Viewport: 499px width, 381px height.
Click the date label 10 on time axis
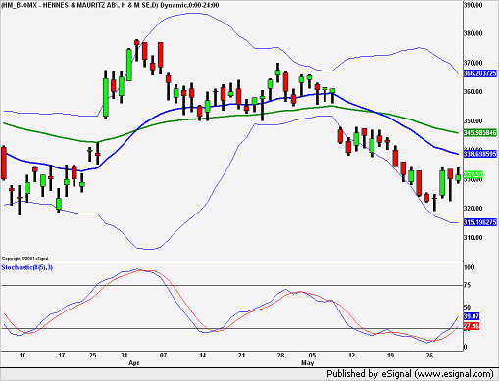(23, 356)
